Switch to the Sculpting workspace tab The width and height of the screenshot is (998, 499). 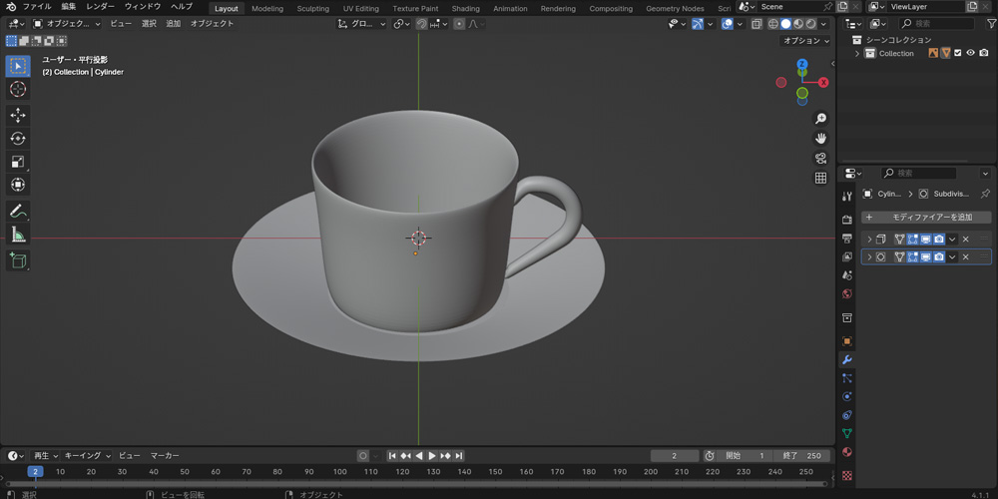click(312, 8)
